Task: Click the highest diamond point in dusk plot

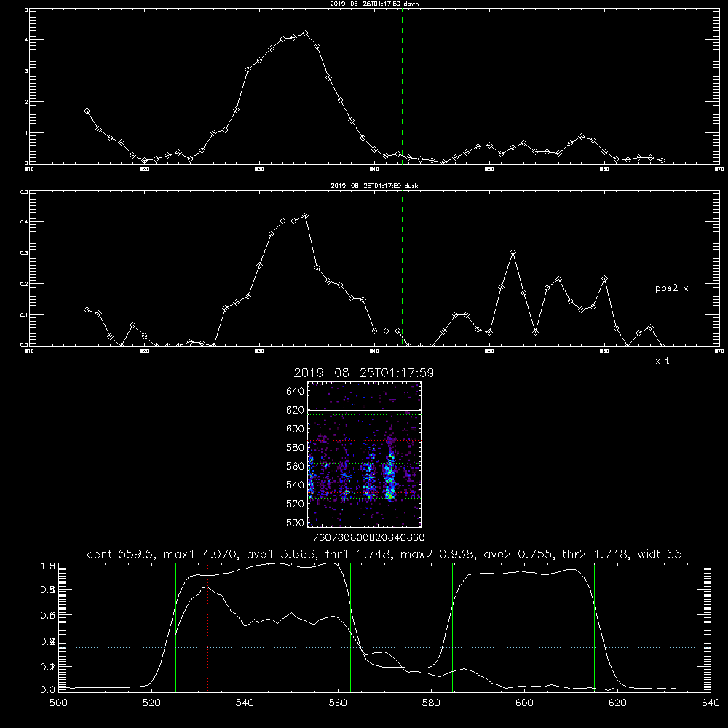Action: (x=305, y=216)
